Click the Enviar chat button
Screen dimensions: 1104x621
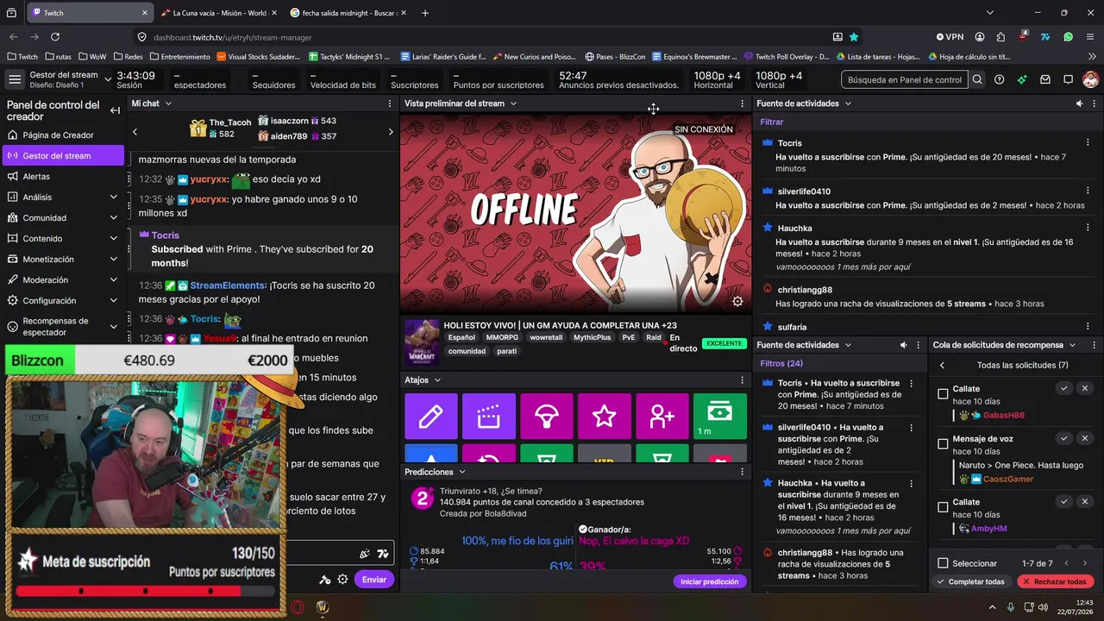pos(374,580)
